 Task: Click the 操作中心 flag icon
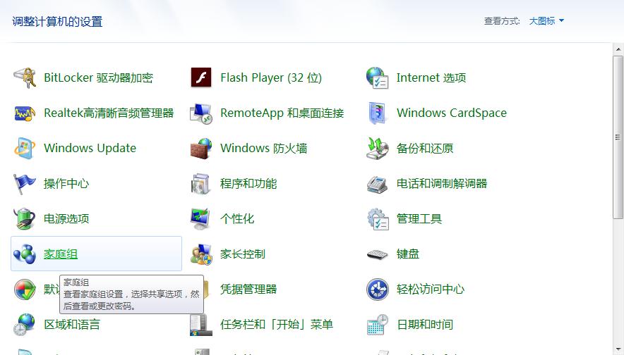25,183
